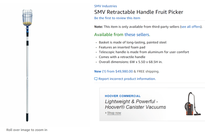
Task: Click the $49,980.00 price text
Action: [124, 71]
